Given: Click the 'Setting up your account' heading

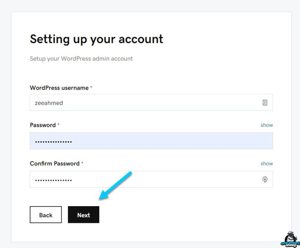Looking at the screenshot, I should point(96,39).
